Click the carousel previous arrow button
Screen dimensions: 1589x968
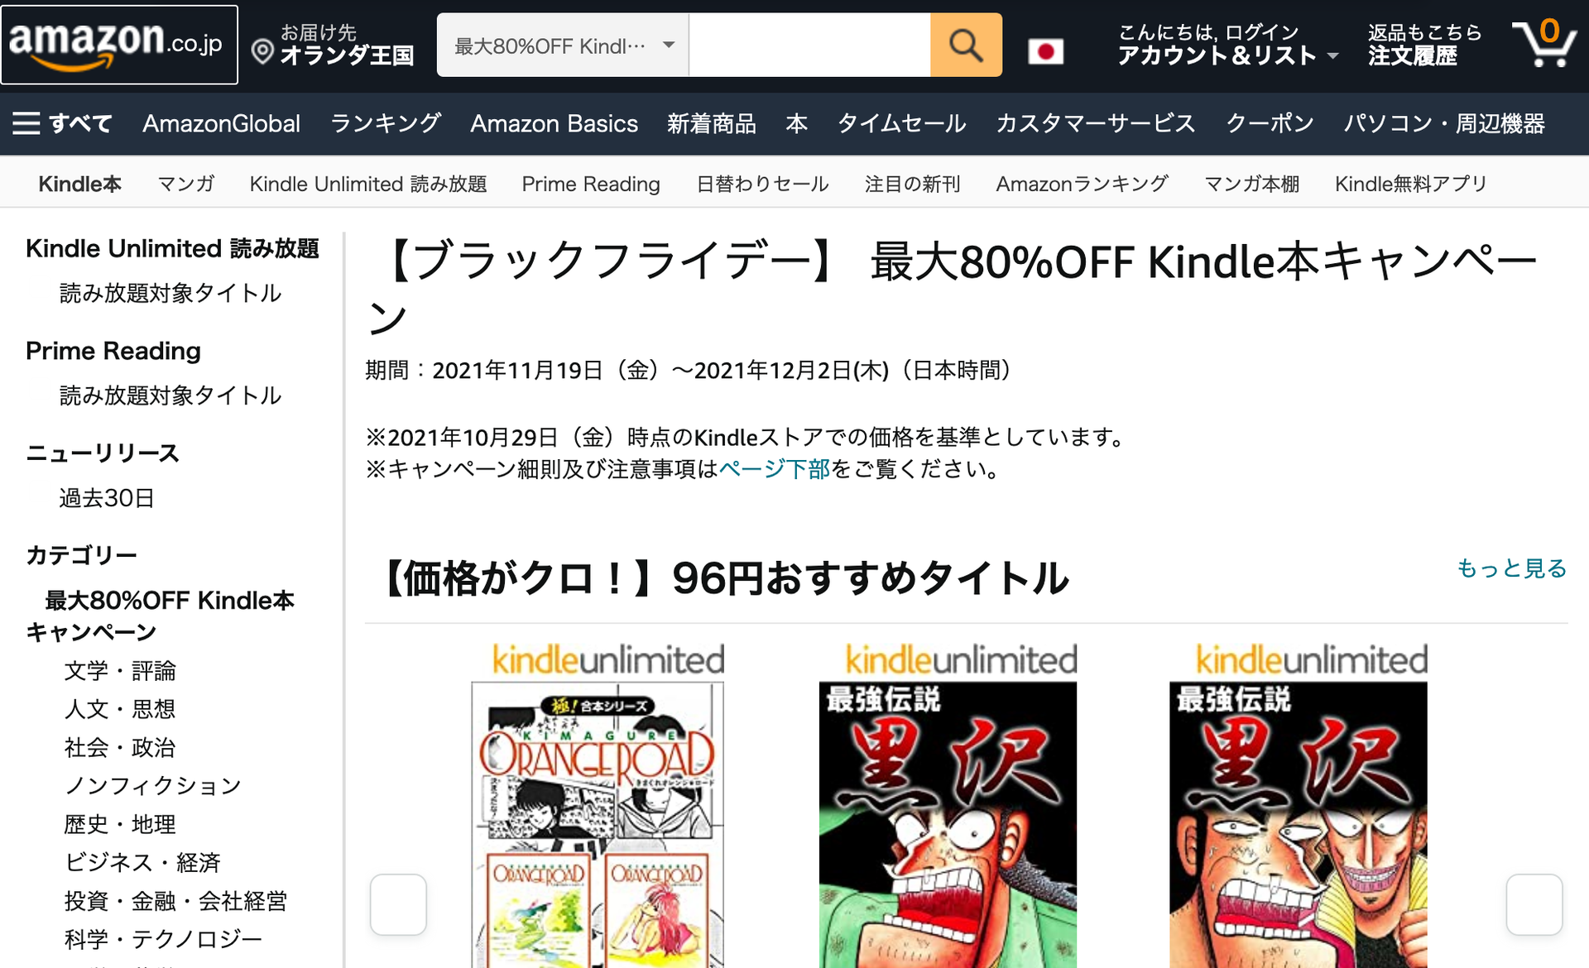coord(398,904)
